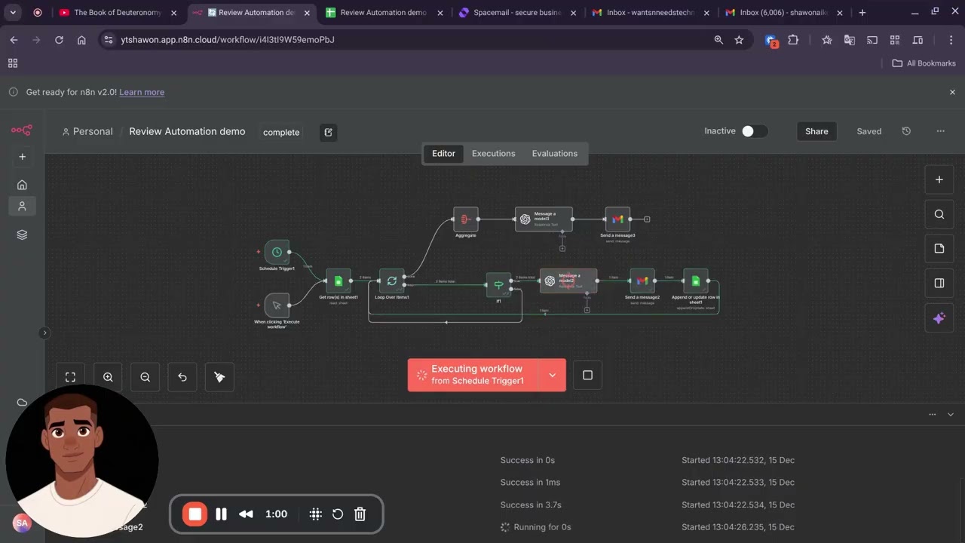Zoom in on the canvas
This screenshot has width=965, height=543.
(108, 377)
